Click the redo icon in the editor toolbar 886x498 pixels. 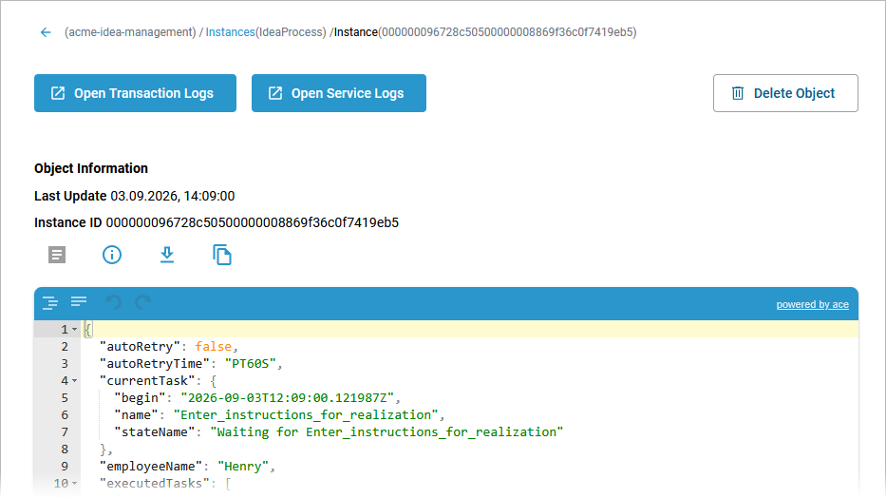[143, 302]
